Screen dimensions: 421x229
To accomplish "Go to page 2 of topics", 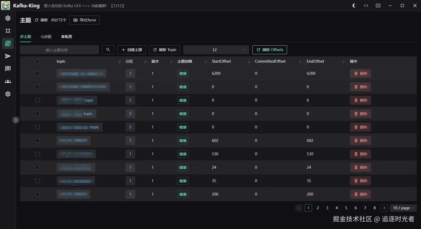I will [x=318, y=208].
